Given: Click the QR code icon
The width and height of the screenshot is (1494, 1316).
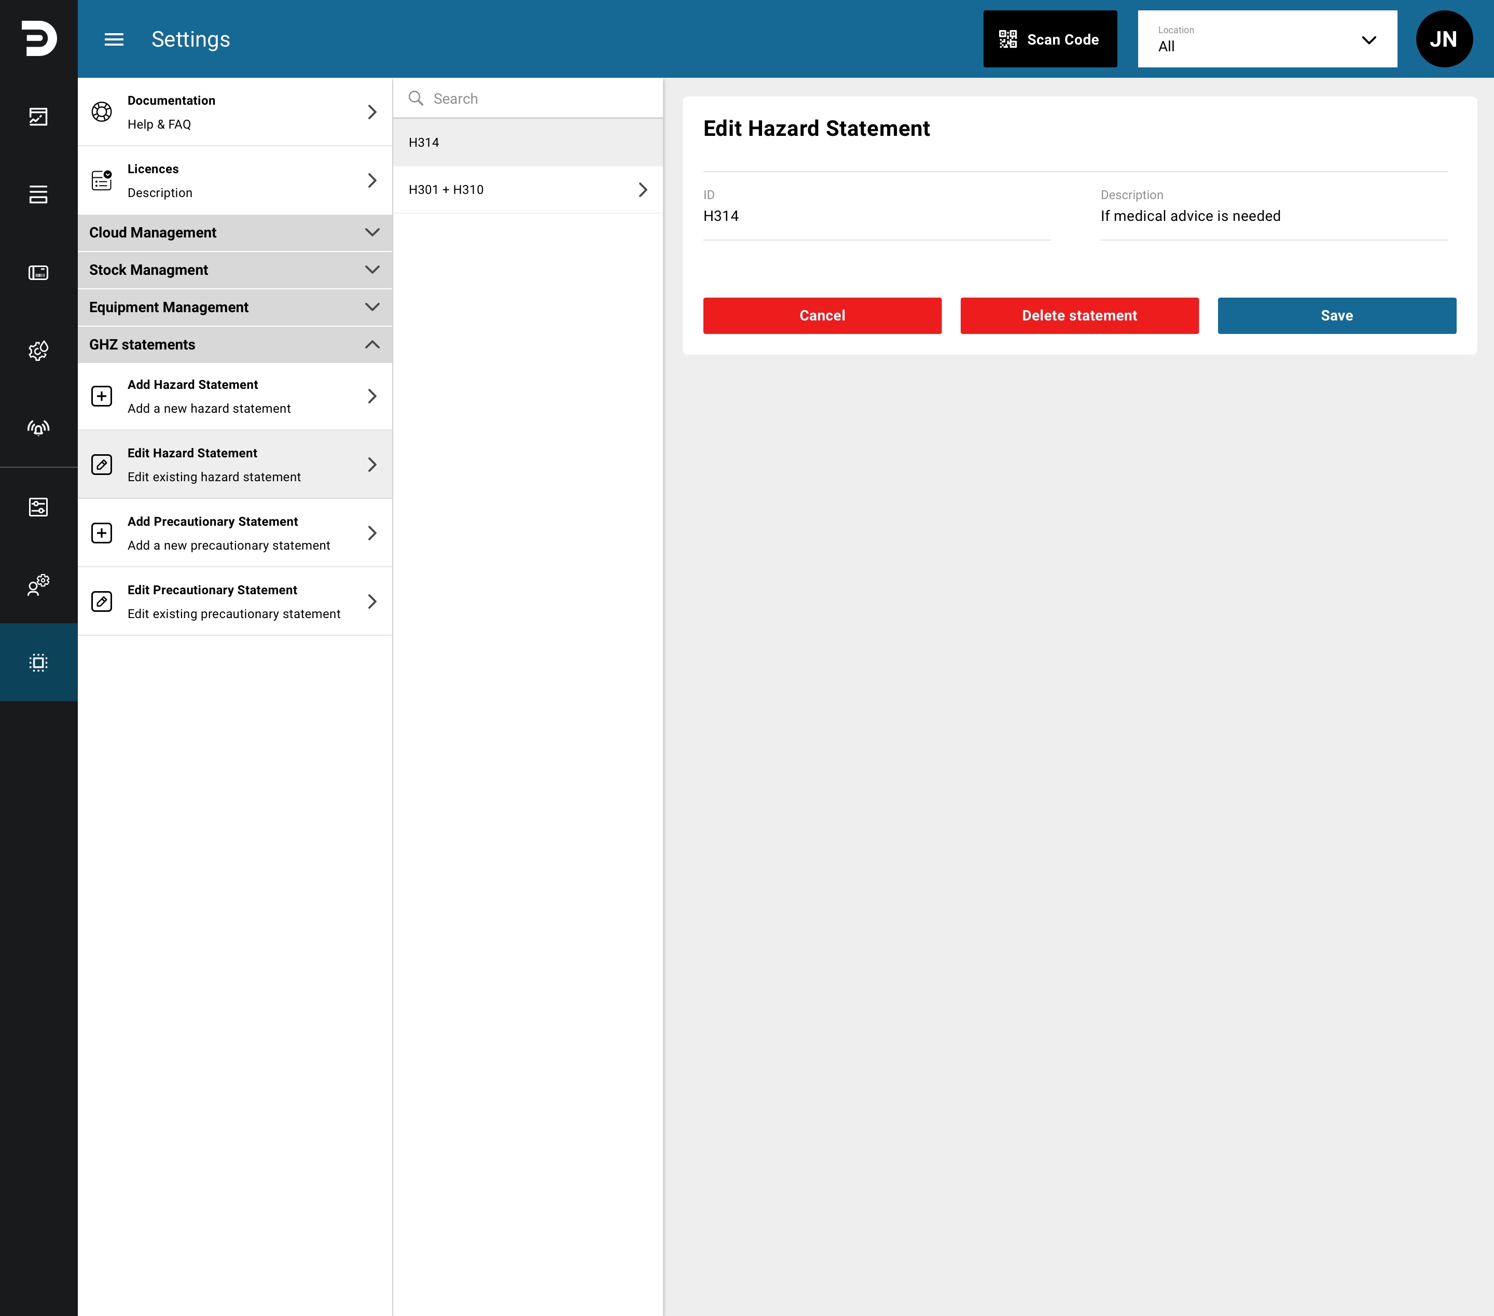Looking at the screenshot, I should (1008, 39).
